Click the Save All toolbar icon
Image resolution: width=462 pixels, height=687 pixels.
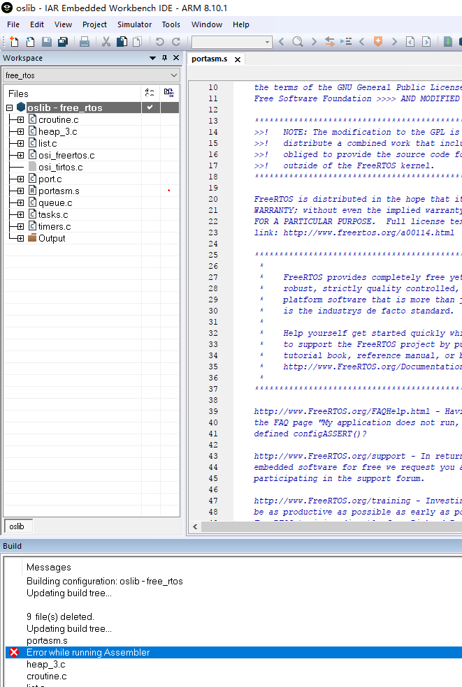[63, 42]
